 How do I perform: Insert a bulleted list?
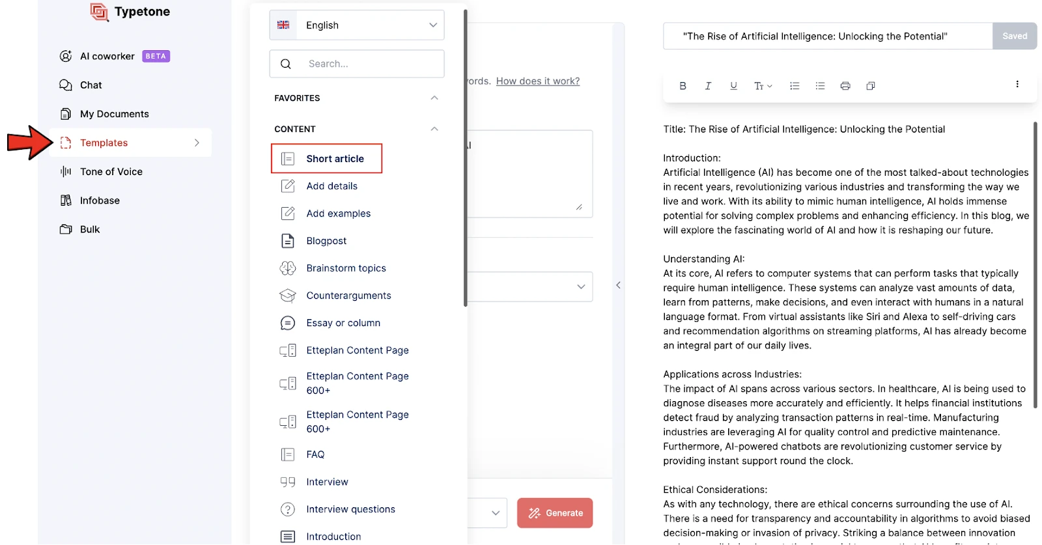pos(820,86)
